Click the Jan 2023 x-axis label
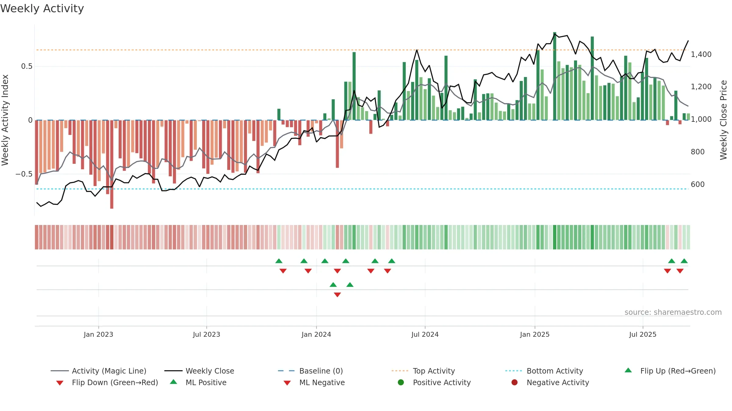 click(99, 334)
